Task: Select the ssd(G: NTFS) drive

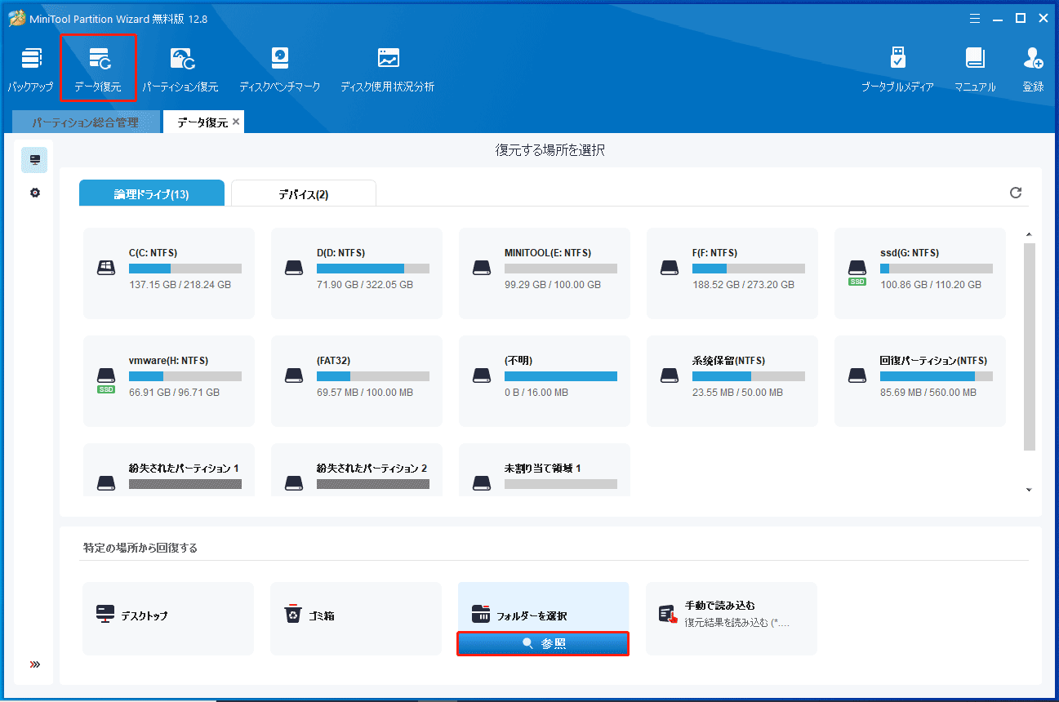Action: tap(920, 273)
